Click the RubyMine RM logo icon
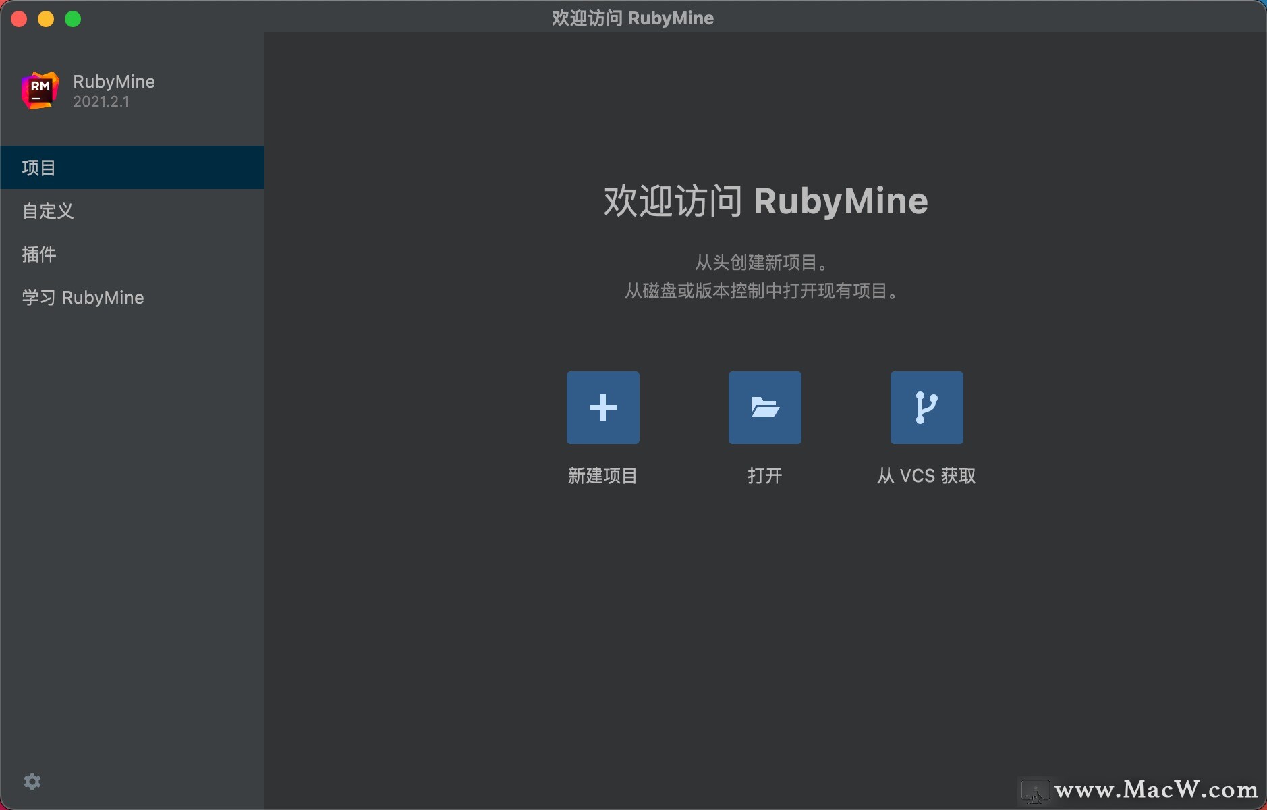 tap(38, 90)
